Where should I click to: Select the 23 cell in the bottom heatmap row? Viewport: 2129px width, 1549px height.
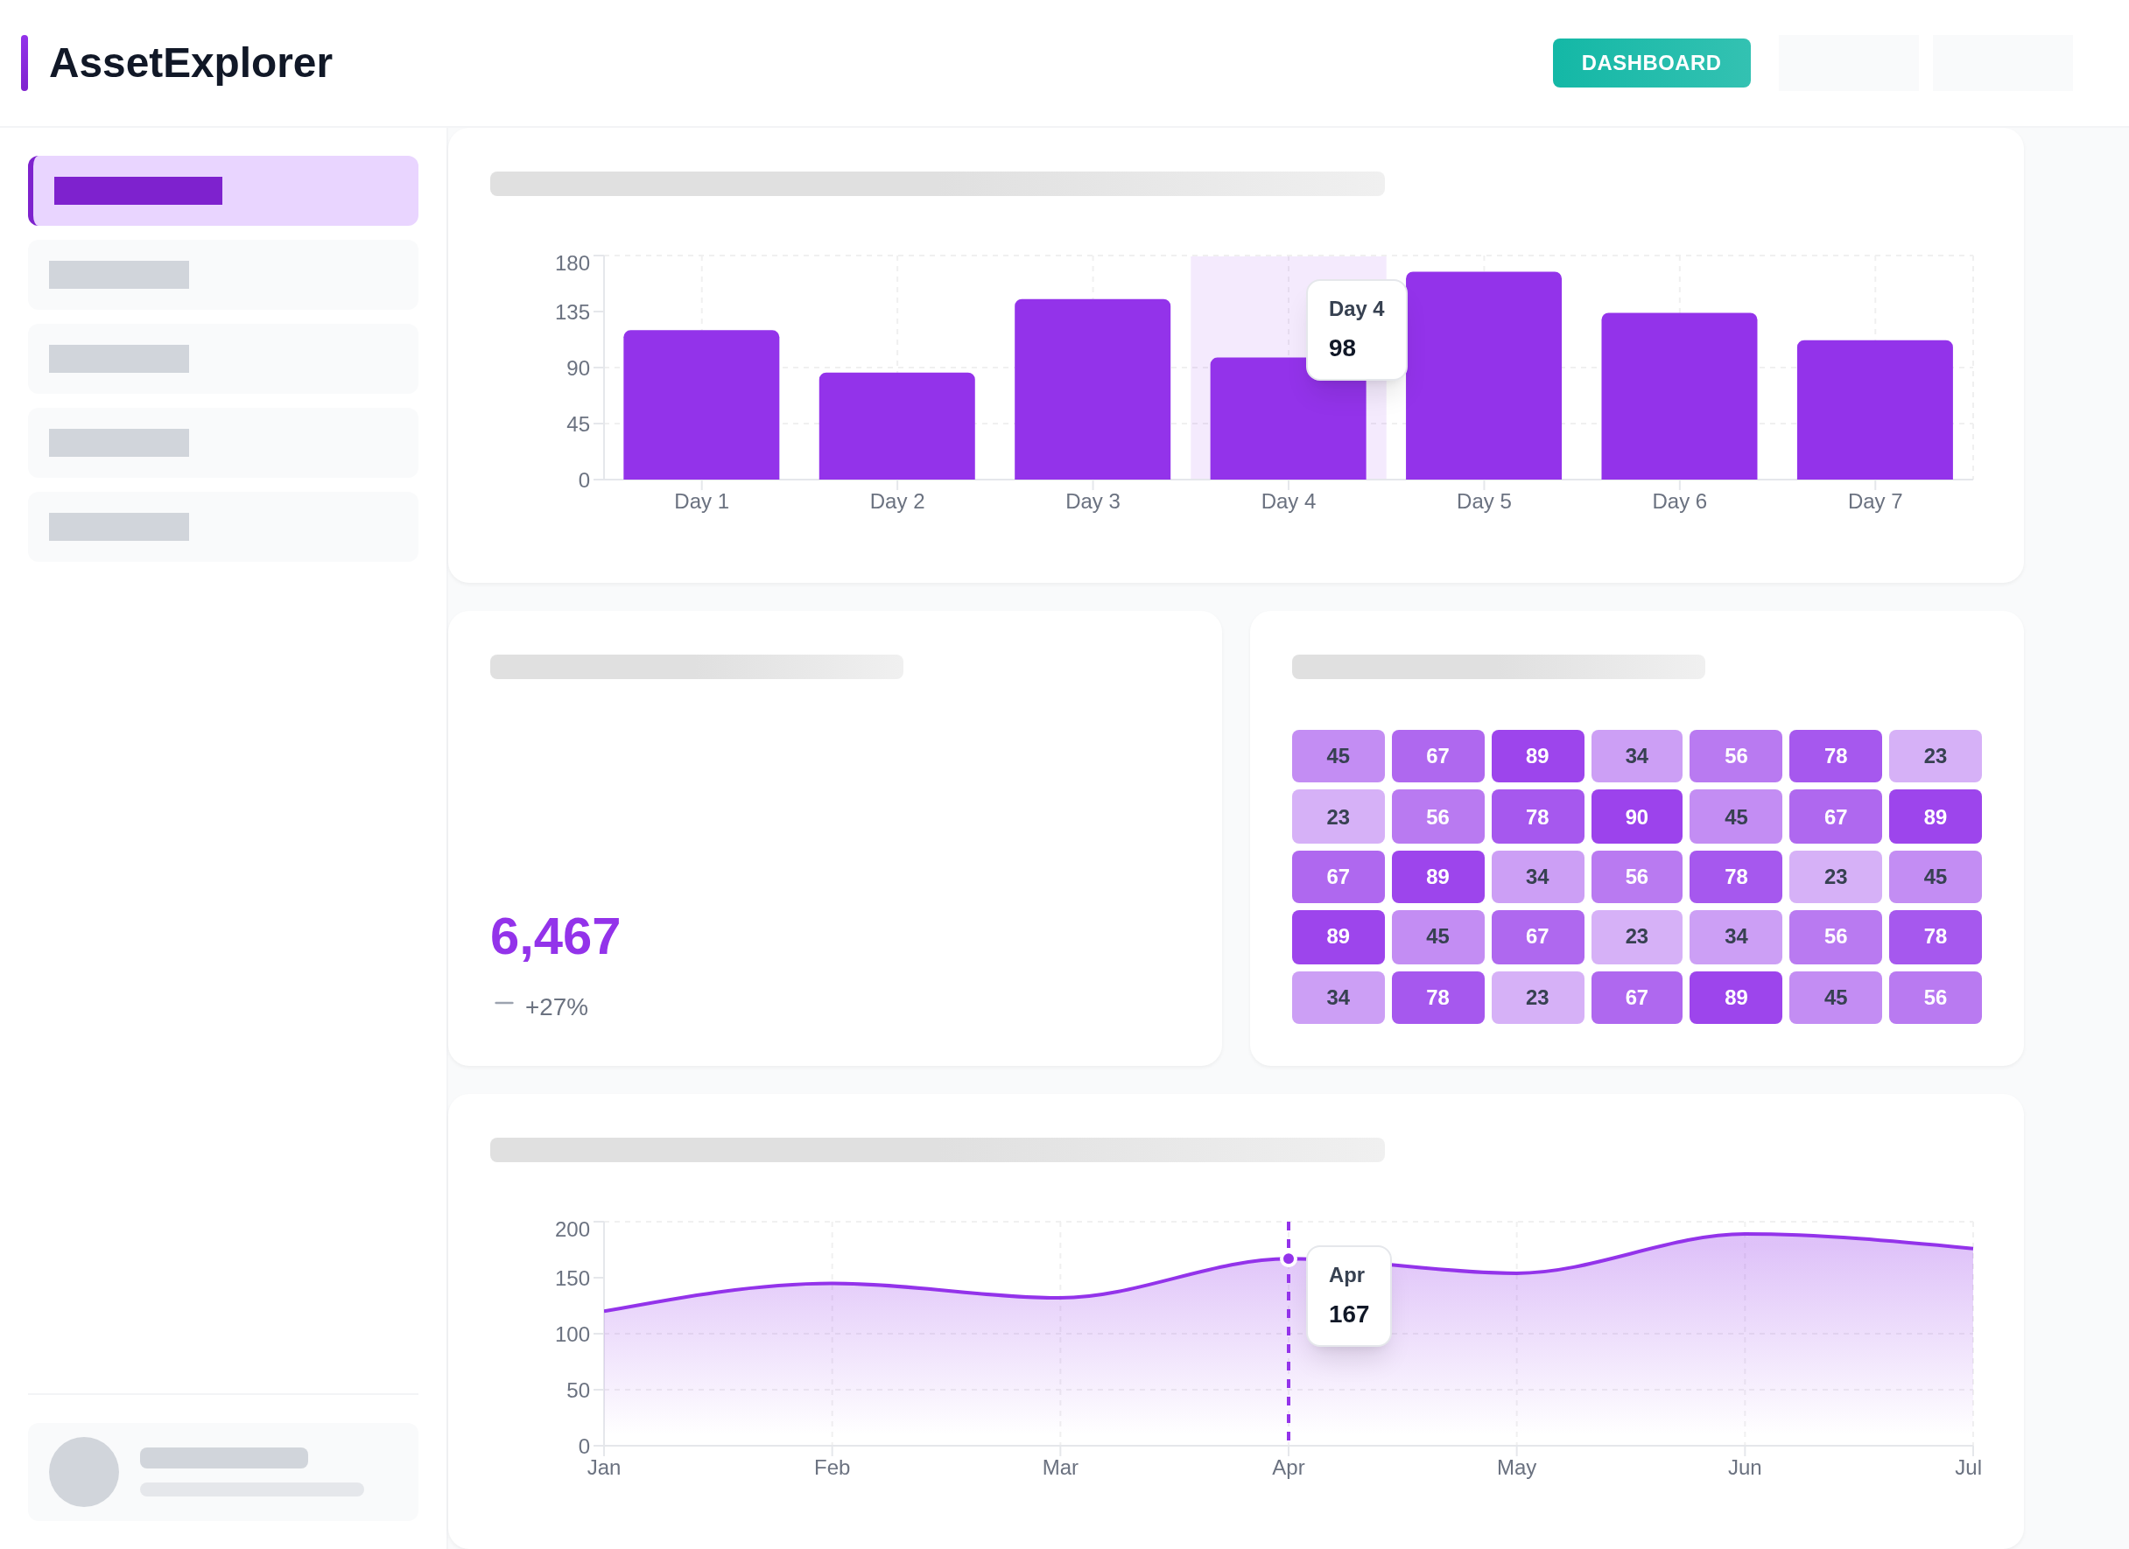1536,998
